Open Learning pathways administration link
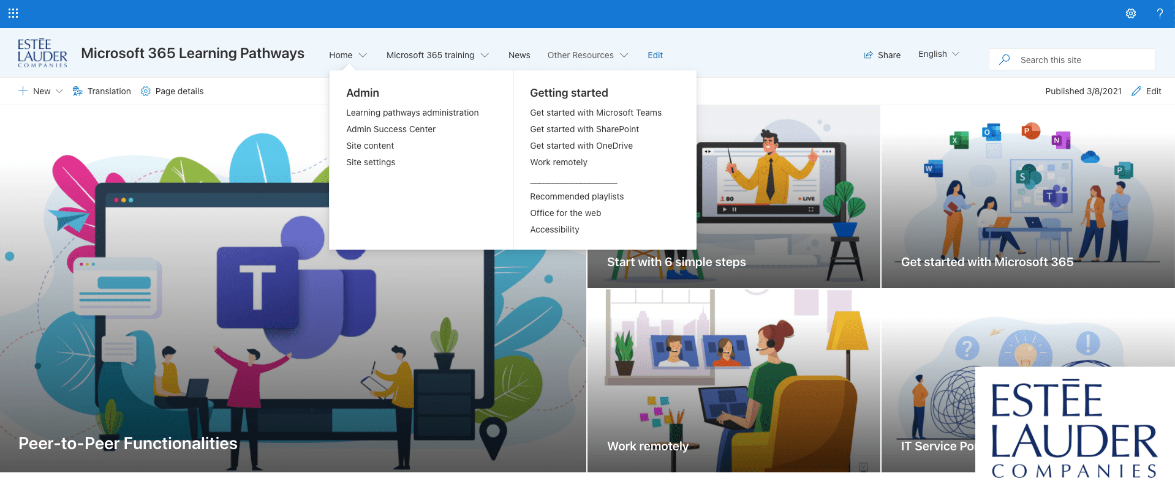 [412, 113]
